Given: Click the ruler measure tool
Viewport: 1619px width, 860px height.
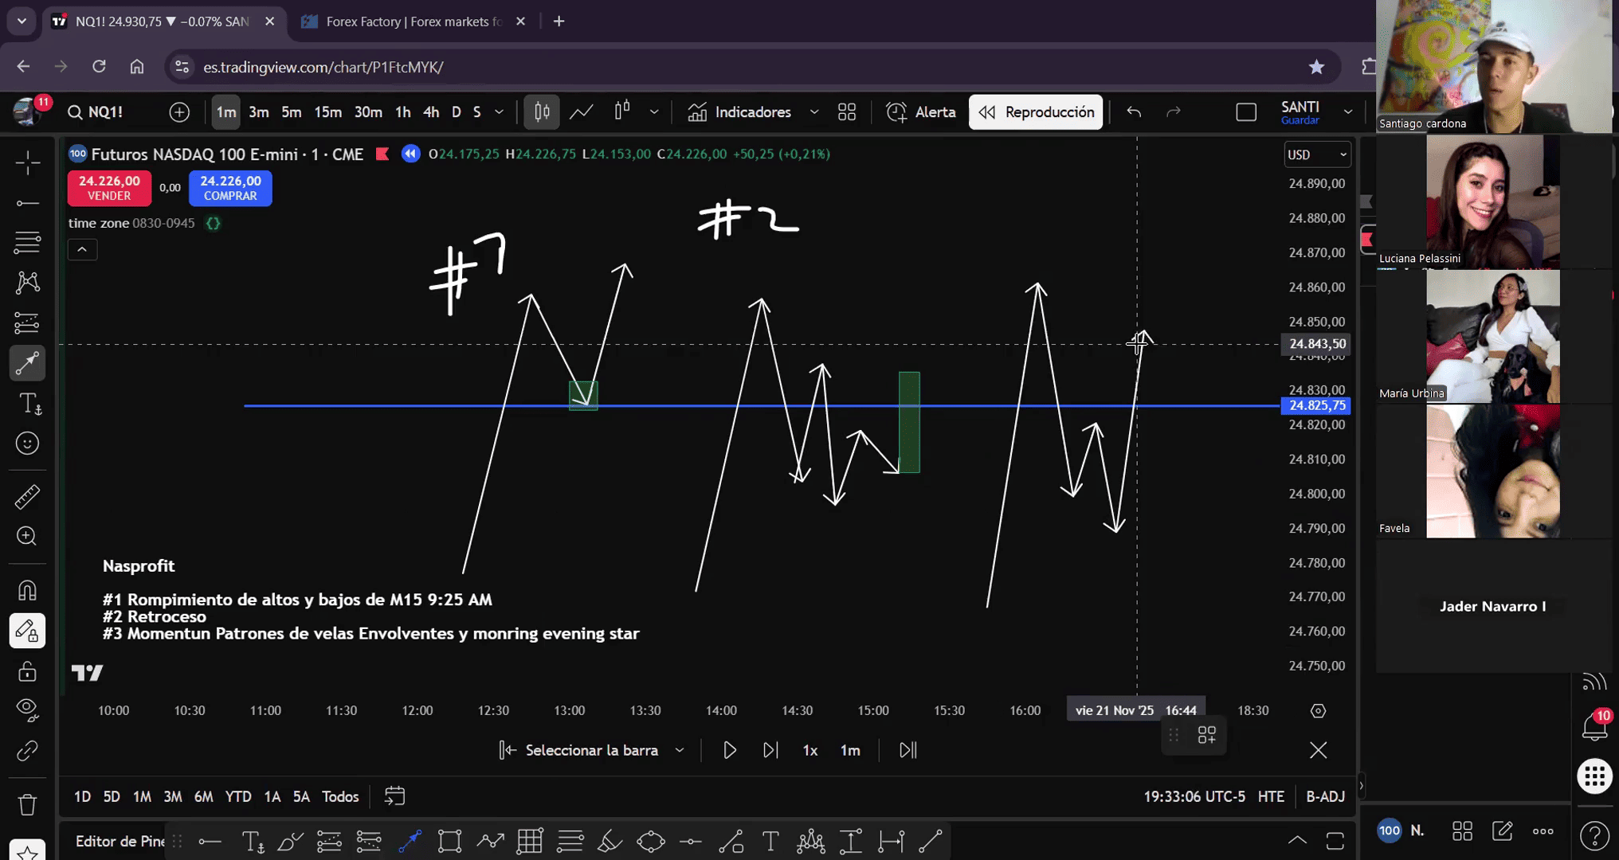Looking at the screenshot, I should pos(27,497).
